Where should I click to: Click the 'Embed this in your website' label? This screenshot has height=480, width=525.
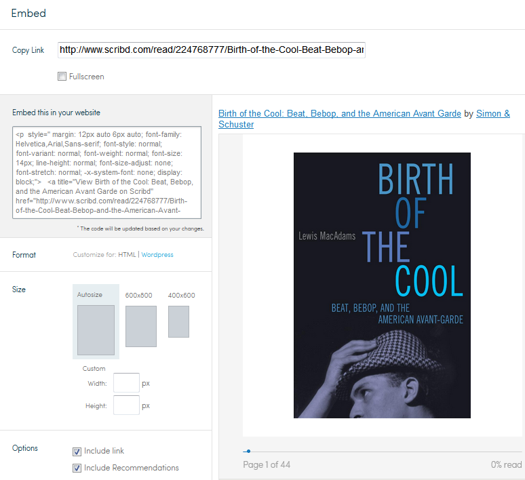56,113
